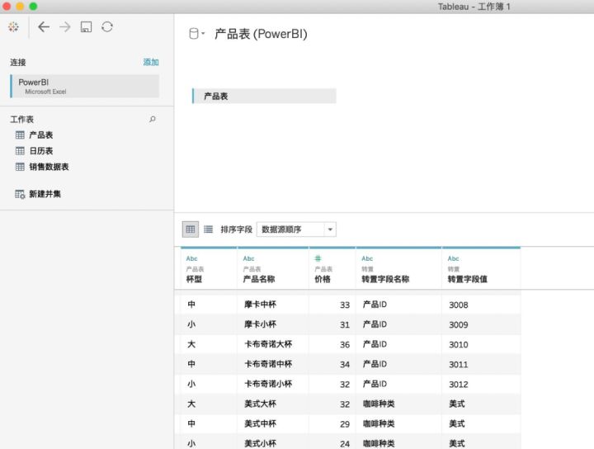Click the 卡布奇诺小杯 cell

coord(273,384)
